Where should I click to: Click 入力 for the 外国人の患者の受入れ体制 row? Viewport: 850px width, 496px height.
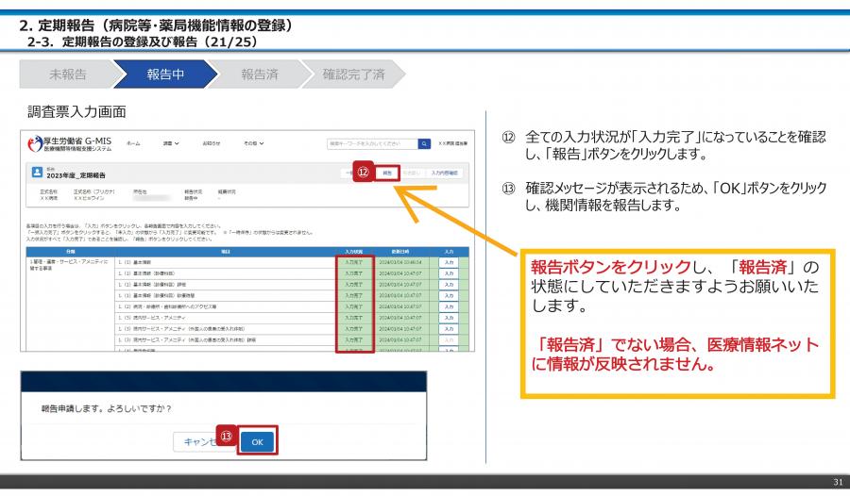(449, 329)
